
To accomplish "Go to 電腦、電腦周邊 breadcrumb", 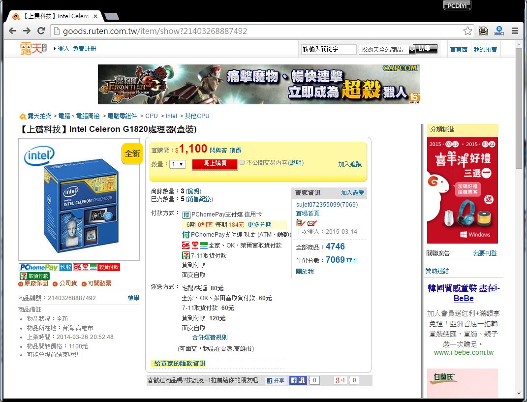I will pos(79,116).
